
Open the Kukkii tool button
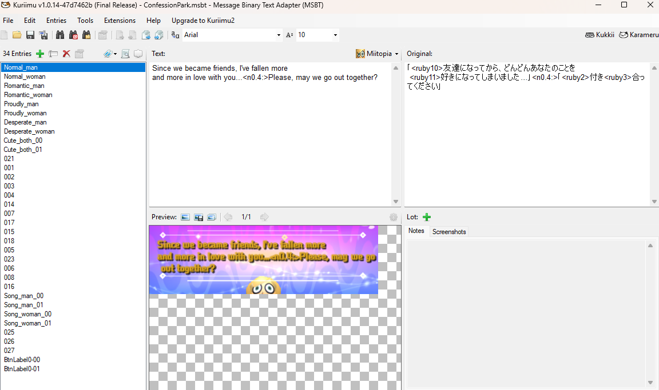click(600, 35)
